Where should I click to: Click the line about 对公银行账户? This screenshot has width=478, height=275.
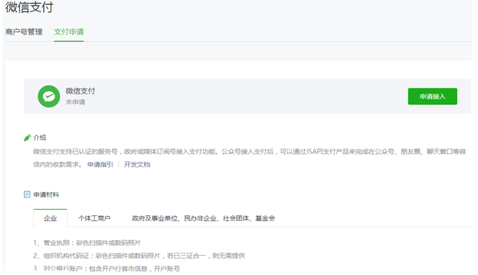[x=106, y=269]
